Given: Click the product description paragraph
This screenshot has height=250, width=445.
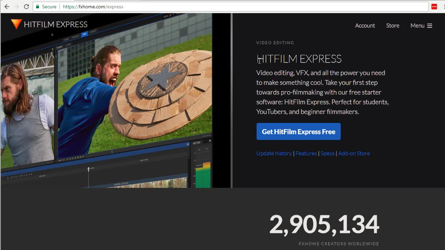Looking at the screenshot, I should (322, 92).
